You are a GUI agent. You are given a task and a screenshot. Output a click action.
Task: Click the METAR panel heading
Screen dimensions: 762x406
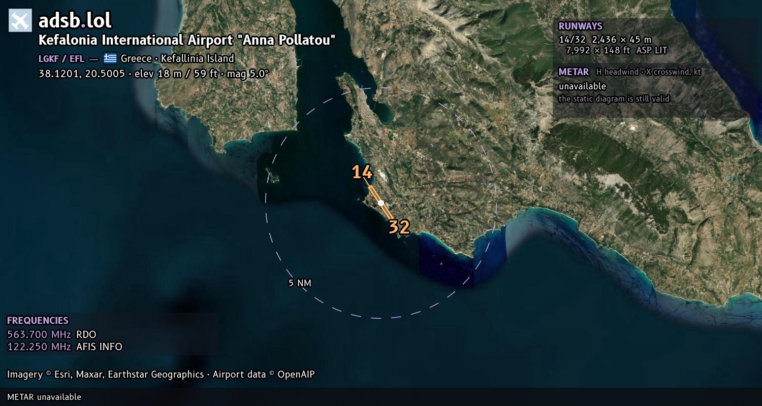(x=574, y=72)
